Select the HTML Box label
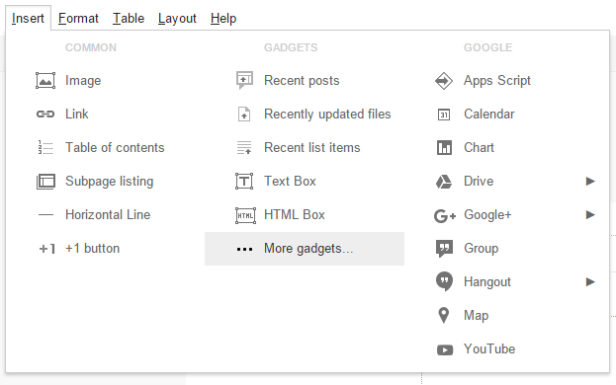The width and height of the screenshot is (616, 385). coord(295,215)
